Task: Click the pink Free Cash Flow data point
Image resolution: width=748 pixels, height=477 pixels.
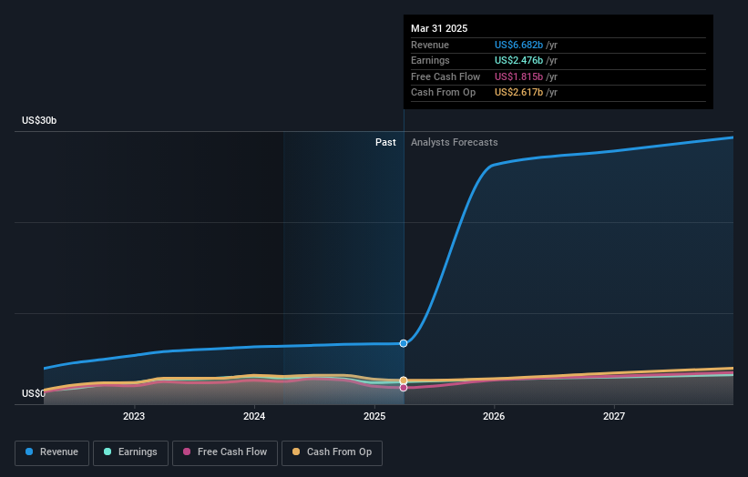Action: pos(404,388)
